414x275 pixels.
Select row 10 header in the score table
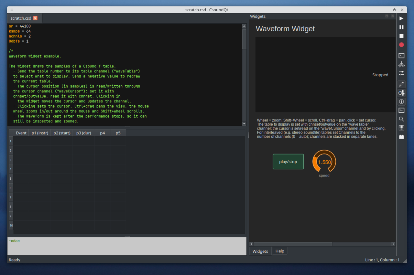click(x=11, y=225)
